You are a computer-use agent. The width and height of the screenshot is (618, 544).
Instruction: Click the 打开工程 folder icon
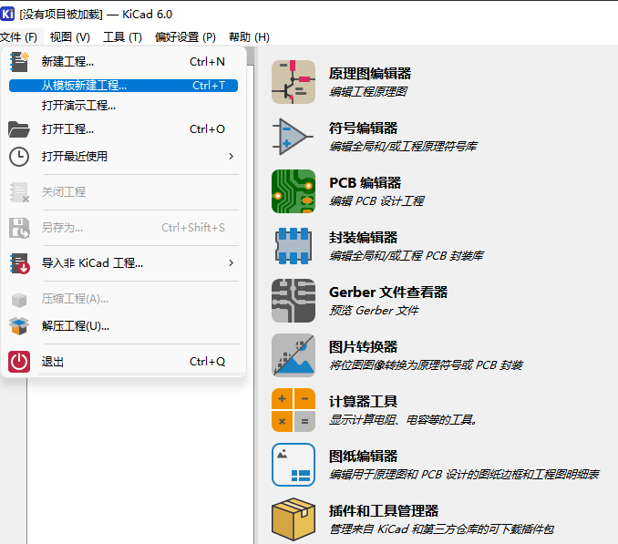pos(19,129)
